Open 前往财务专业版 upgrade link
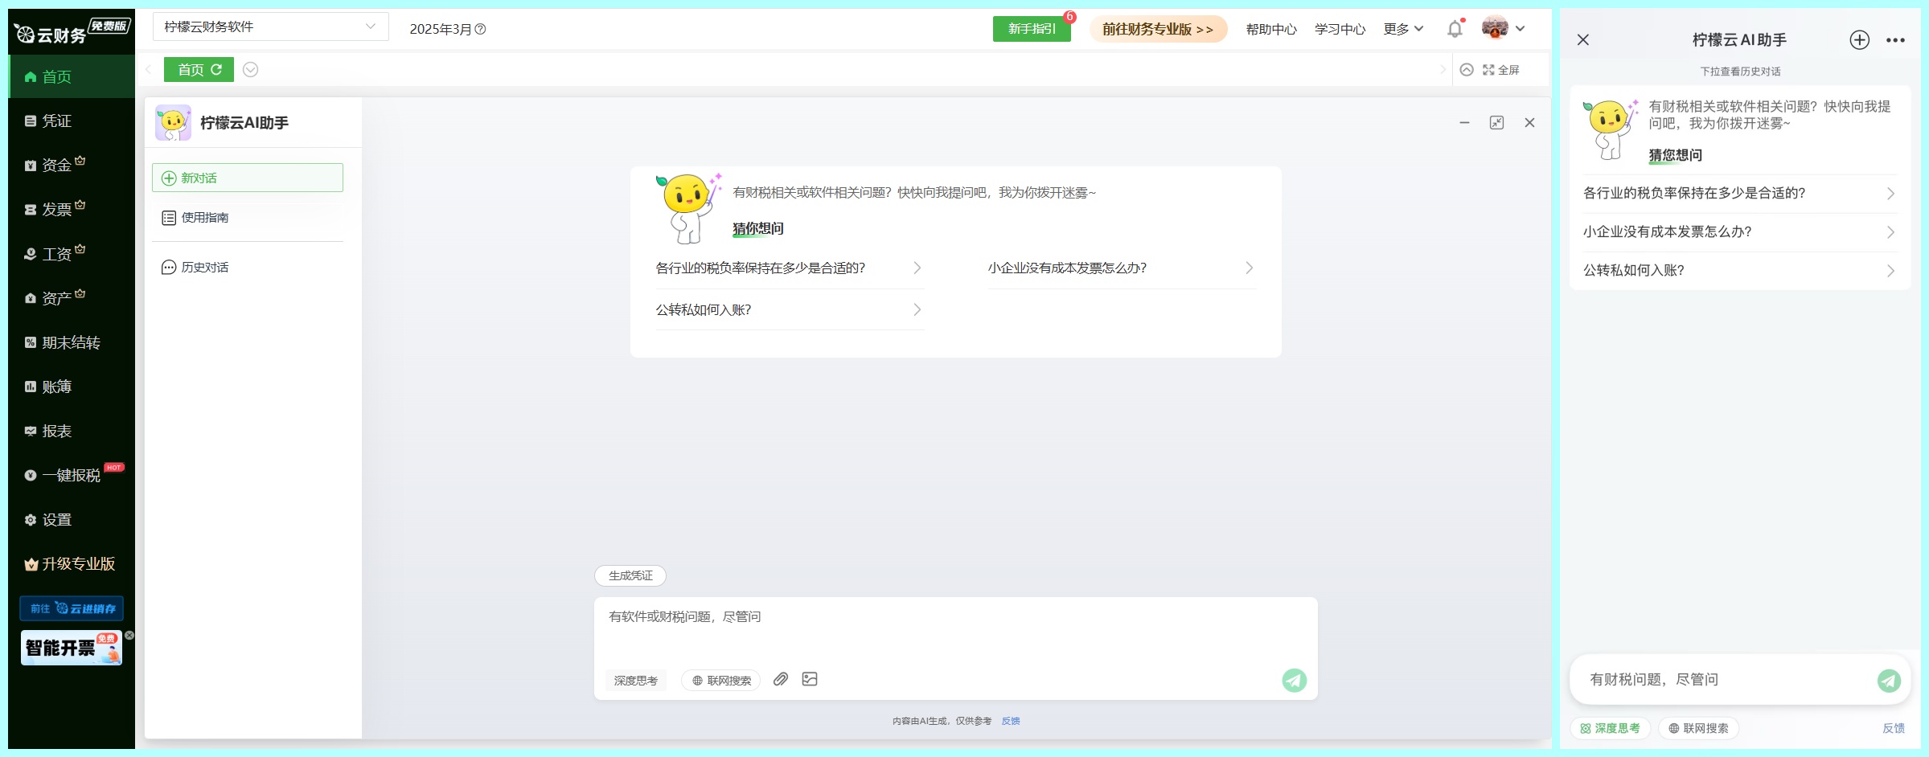Viewport: 1929px width, 757px height. pos(1158,28)
